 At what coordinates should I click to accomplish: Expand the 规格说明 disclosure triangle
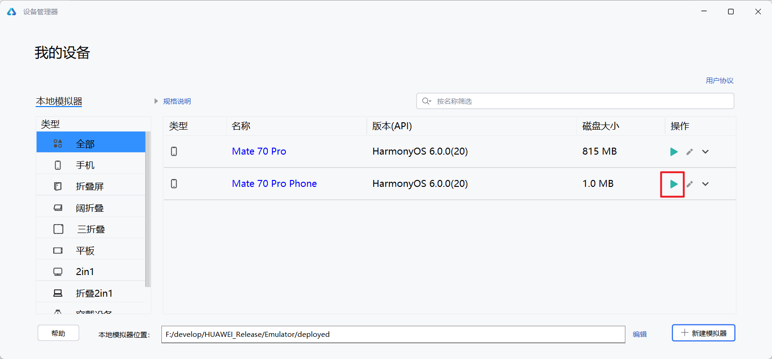pos(156,101)
